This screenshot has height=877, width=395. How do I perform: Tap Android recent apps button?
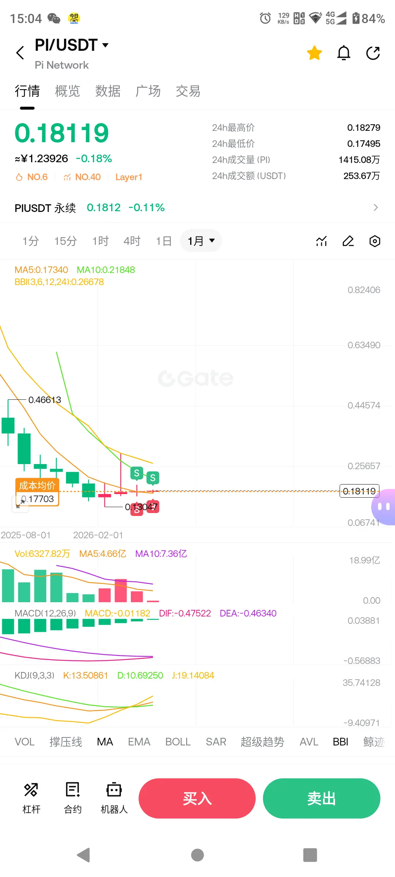click(310, 855)
